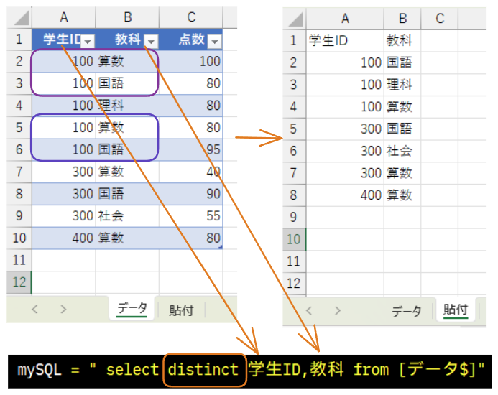Select row 7 header in left sheet
The image size is (498, 395).
[19, 172]
